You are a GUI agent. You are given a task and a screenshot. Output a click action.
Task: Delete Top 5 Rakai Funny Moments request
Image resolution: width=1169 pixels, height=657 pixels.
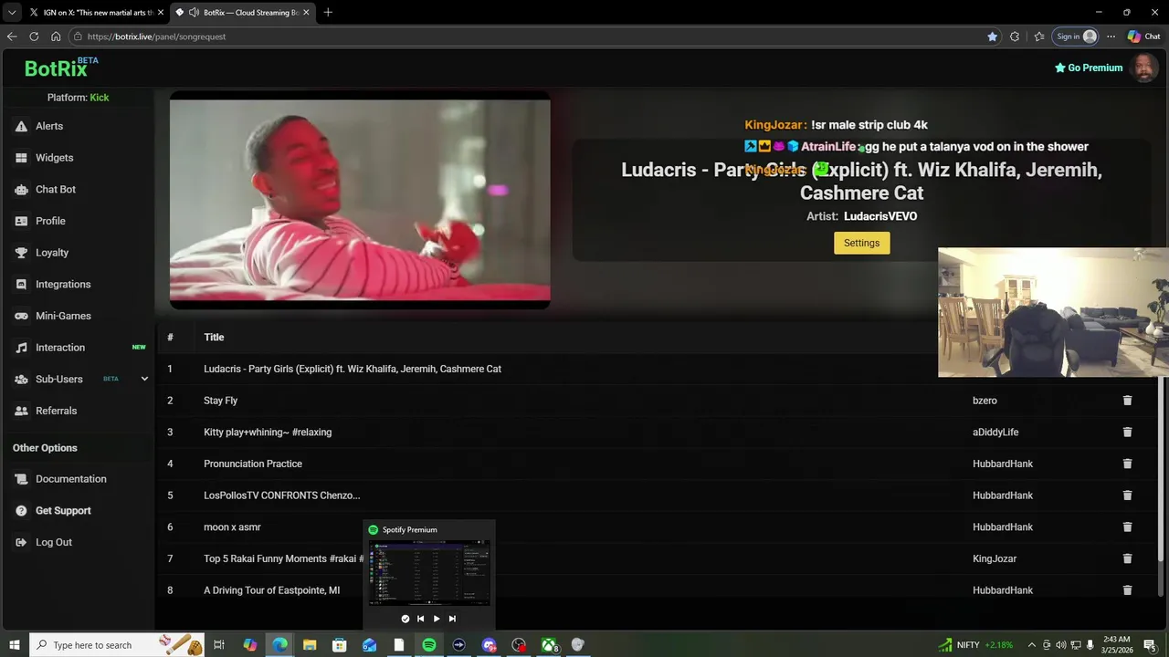tap(1127, 558)
